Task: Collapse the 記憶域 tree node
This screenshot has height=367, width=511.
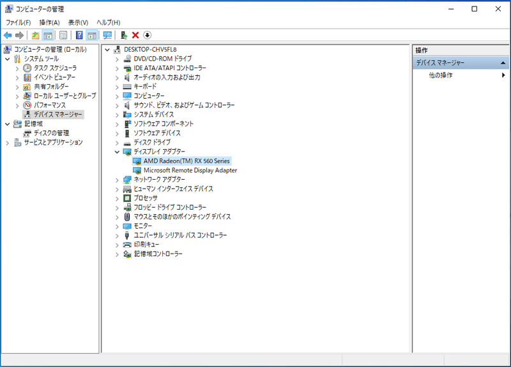Action: [8, 124]
